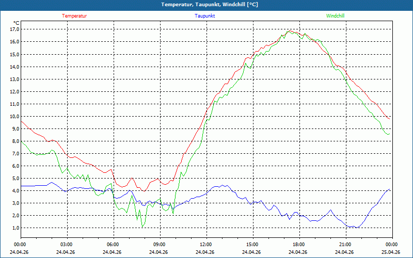Click the '12:00' time axis label
Screen dimensions: 413x258
click(x=205, y=245)
